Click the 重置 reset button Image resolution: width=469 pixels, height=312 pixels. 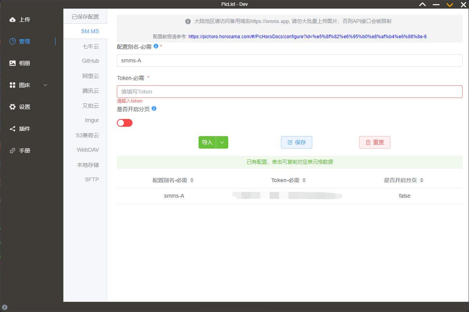tap(374, 142)
